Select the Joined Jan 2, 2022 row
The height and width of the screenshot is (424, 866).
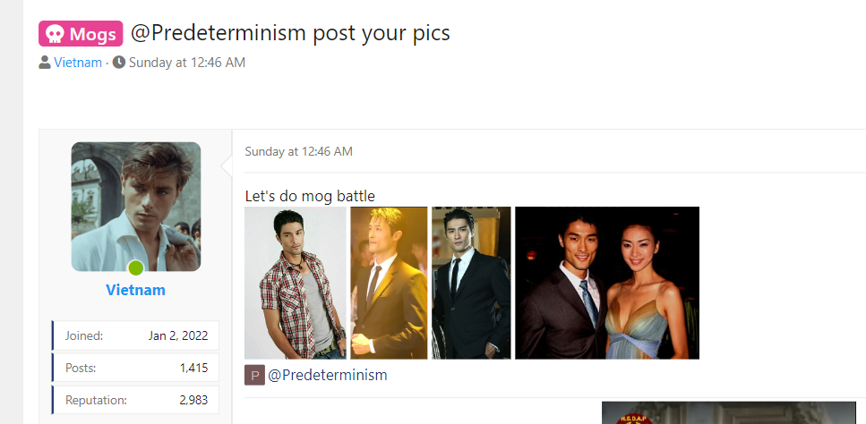136,335
